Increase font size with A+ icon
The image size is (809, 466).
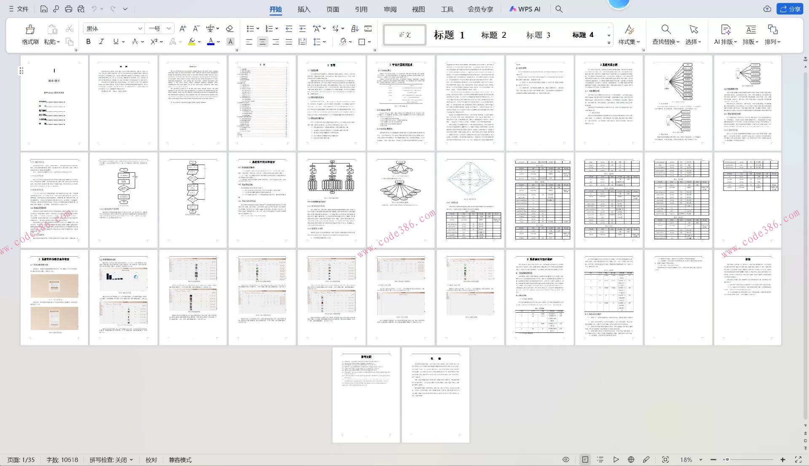pyautogui.click(x=182, y=29)
